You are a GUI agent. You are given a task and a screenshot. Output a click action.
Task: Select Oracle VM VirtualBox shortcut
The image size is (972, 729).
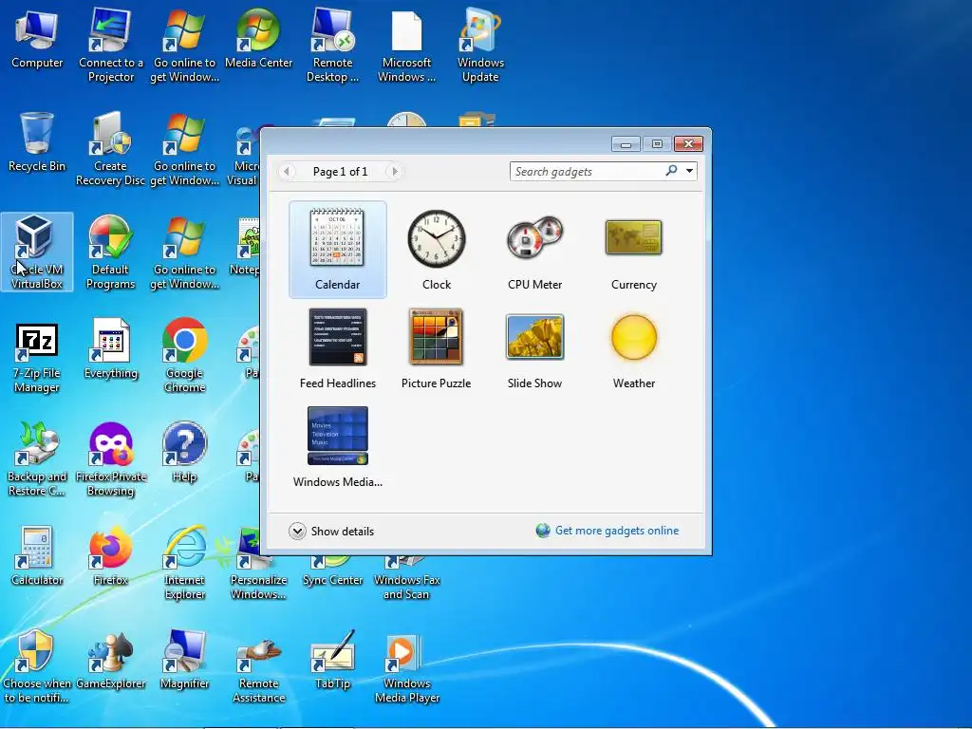tap(37, 252)
